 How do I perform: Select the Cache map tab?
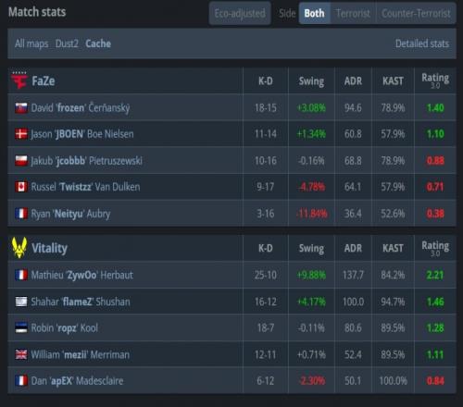point(98,43)
